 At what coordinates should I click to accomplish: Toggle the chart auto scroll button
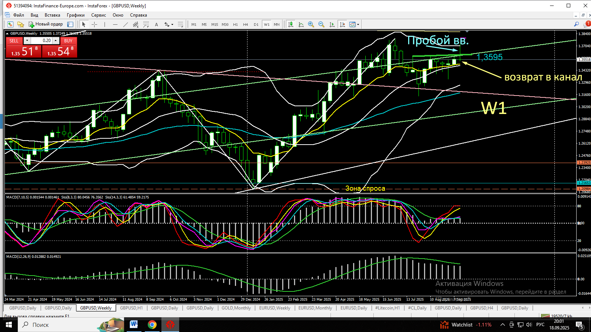point(332,24)
